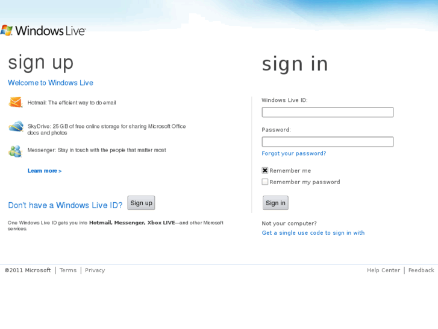This screenshot has height=329, width=438.
Task: Click the 'Not your computer?' text
Action: pos(289,223)
